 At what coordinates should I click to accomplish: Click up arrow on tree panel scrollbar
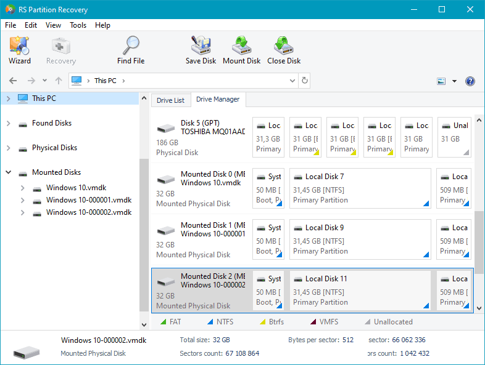[x=144, y=98]
